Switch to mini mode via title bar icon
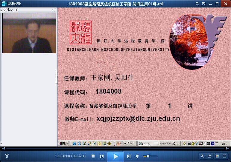This screenshot has width=231, height=162. pos(204,4)
